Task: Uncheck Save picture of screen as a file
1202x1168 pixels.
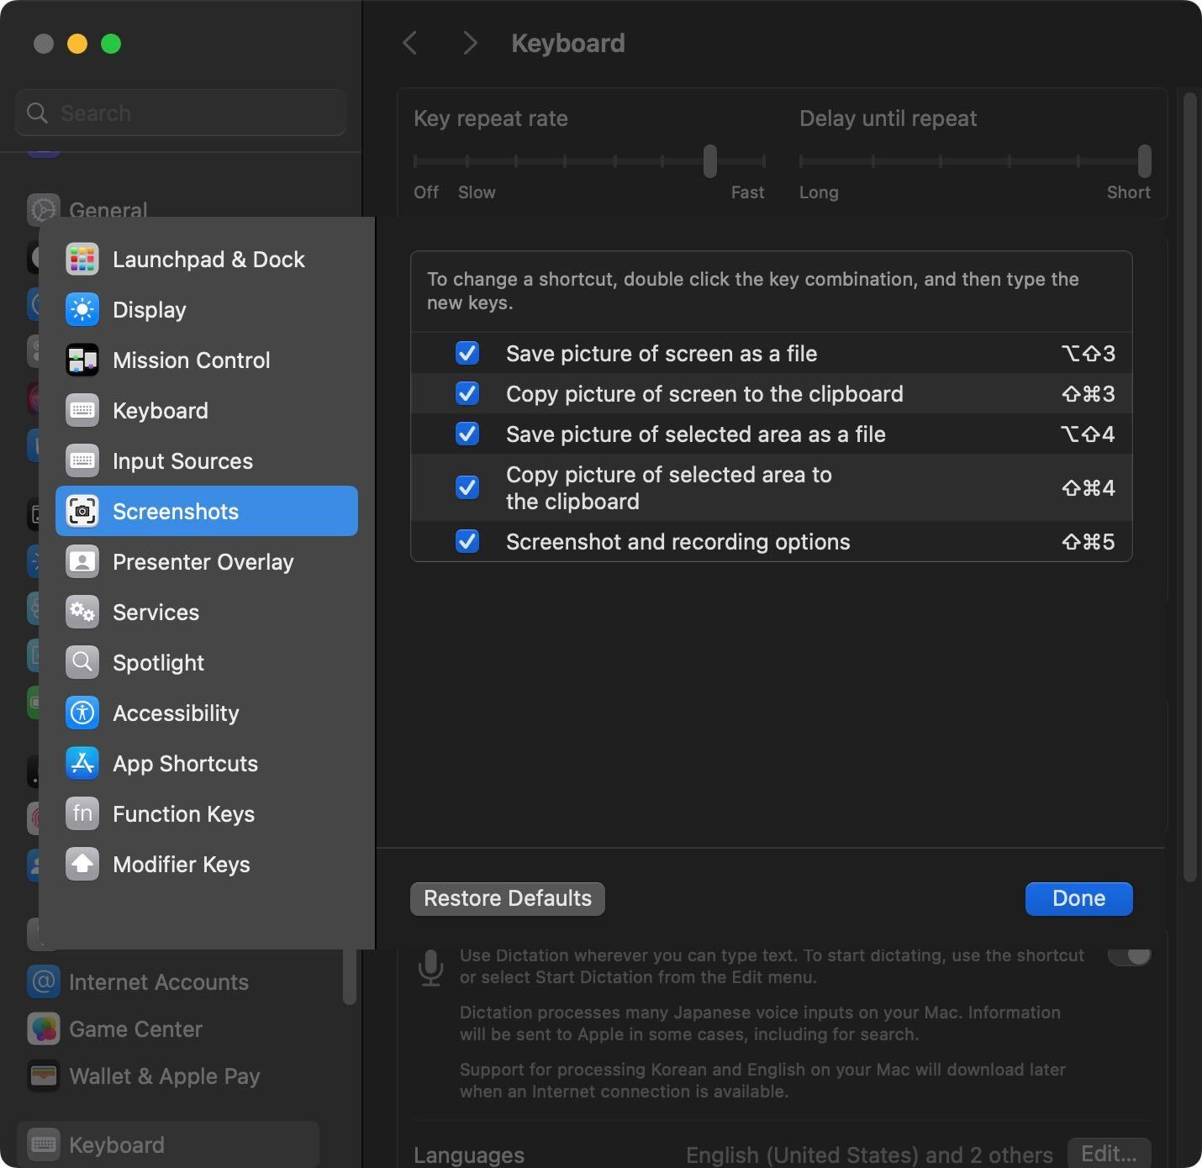Action: pos(467,353)
